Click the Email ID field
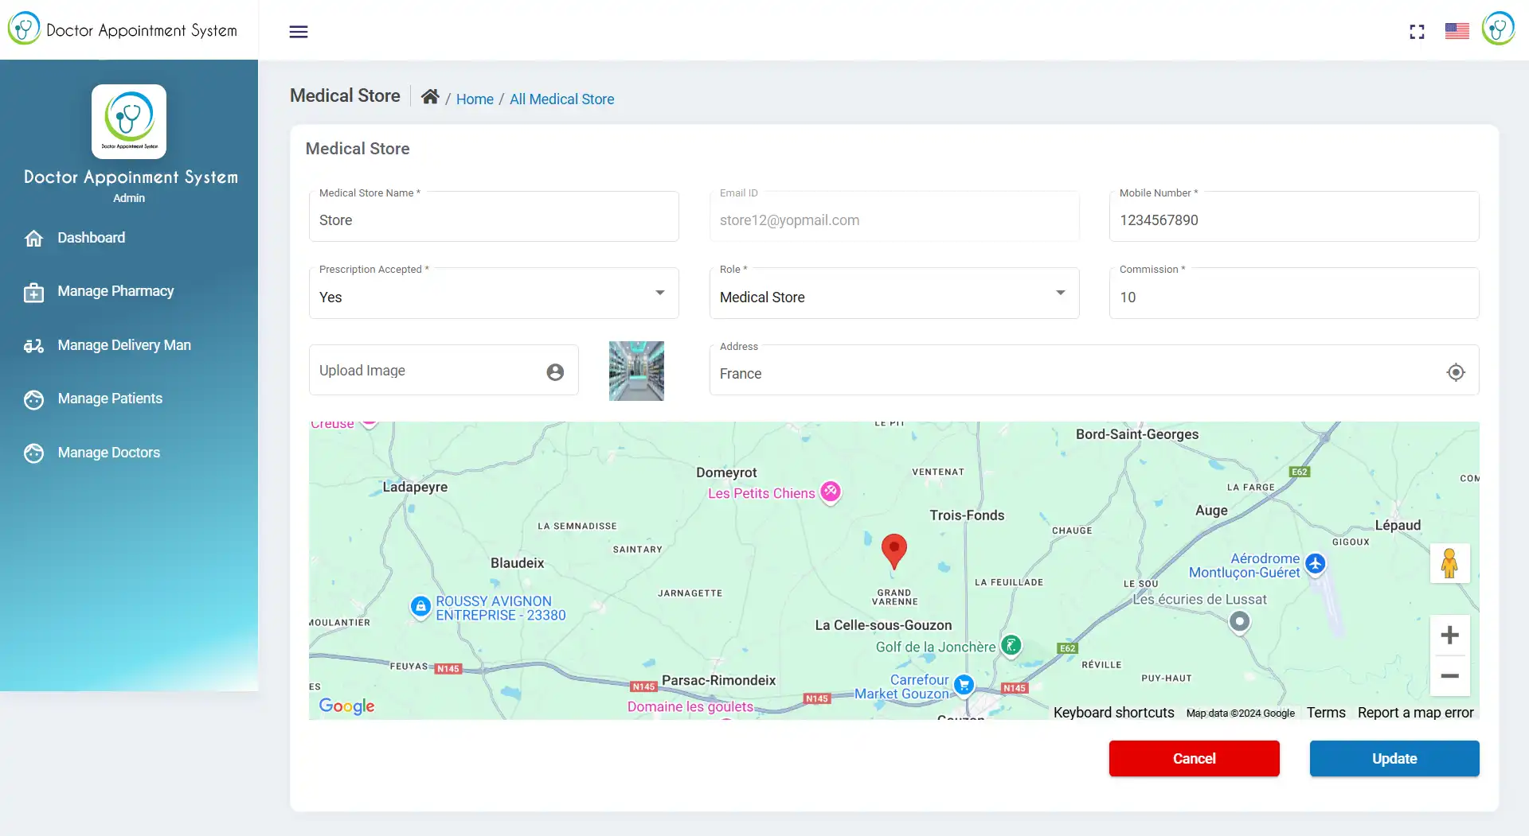The width and height of the screenshot is (1529, 836). pyautogui.click(x=894, y=217)
